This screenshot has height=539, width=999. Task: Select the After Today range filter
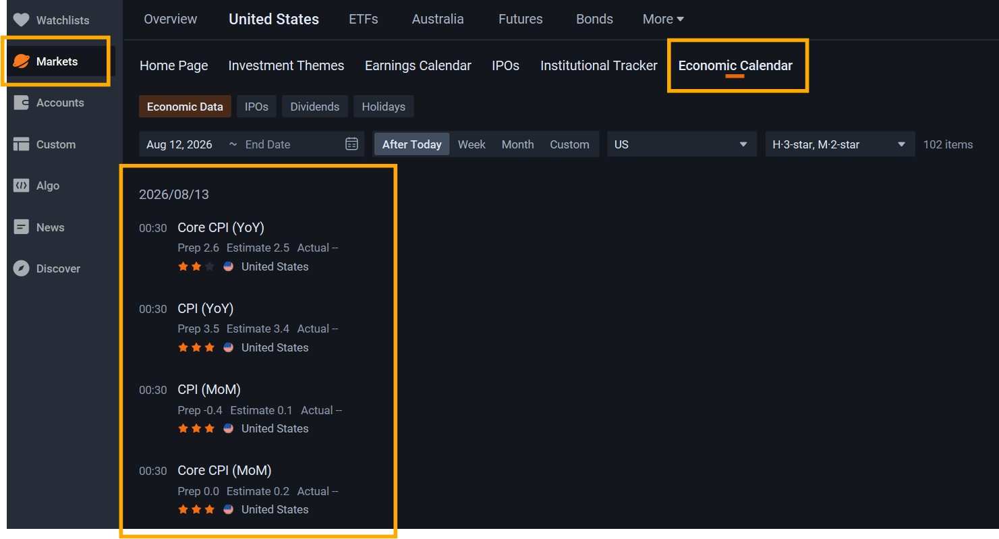[411, 144]
